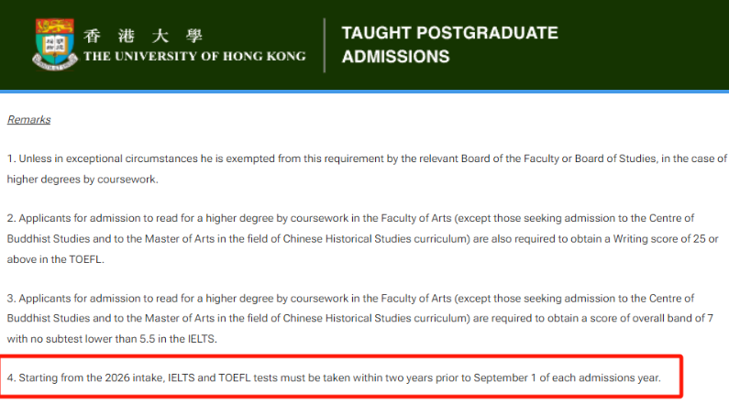
Task: Click "THE UNIVERSITY OF HONG KONG" header text
Action: click(x=194, y=57)
